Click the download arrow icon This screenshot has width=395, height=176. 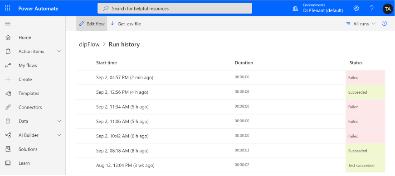112,24
